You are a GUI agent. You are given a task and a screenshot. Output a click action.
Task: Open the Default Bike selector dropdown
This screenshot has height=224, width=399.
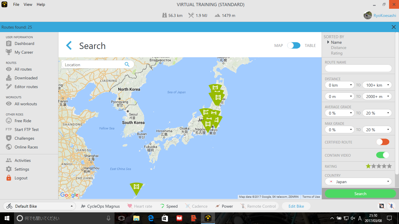coord(39,206)
